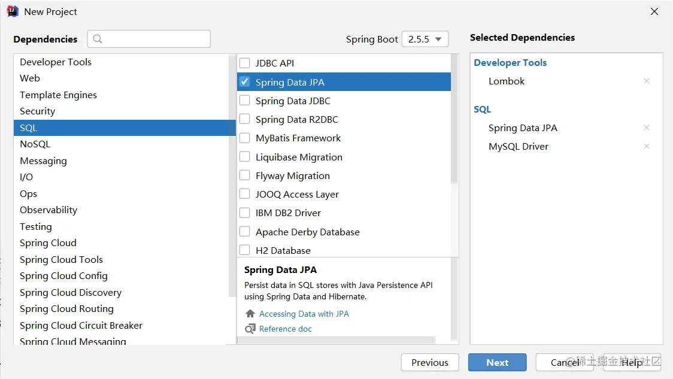Remove MySQL Driver from selected dependencies
The width and height of the screenshot is (673, 379).
click(x=646, y=146)
